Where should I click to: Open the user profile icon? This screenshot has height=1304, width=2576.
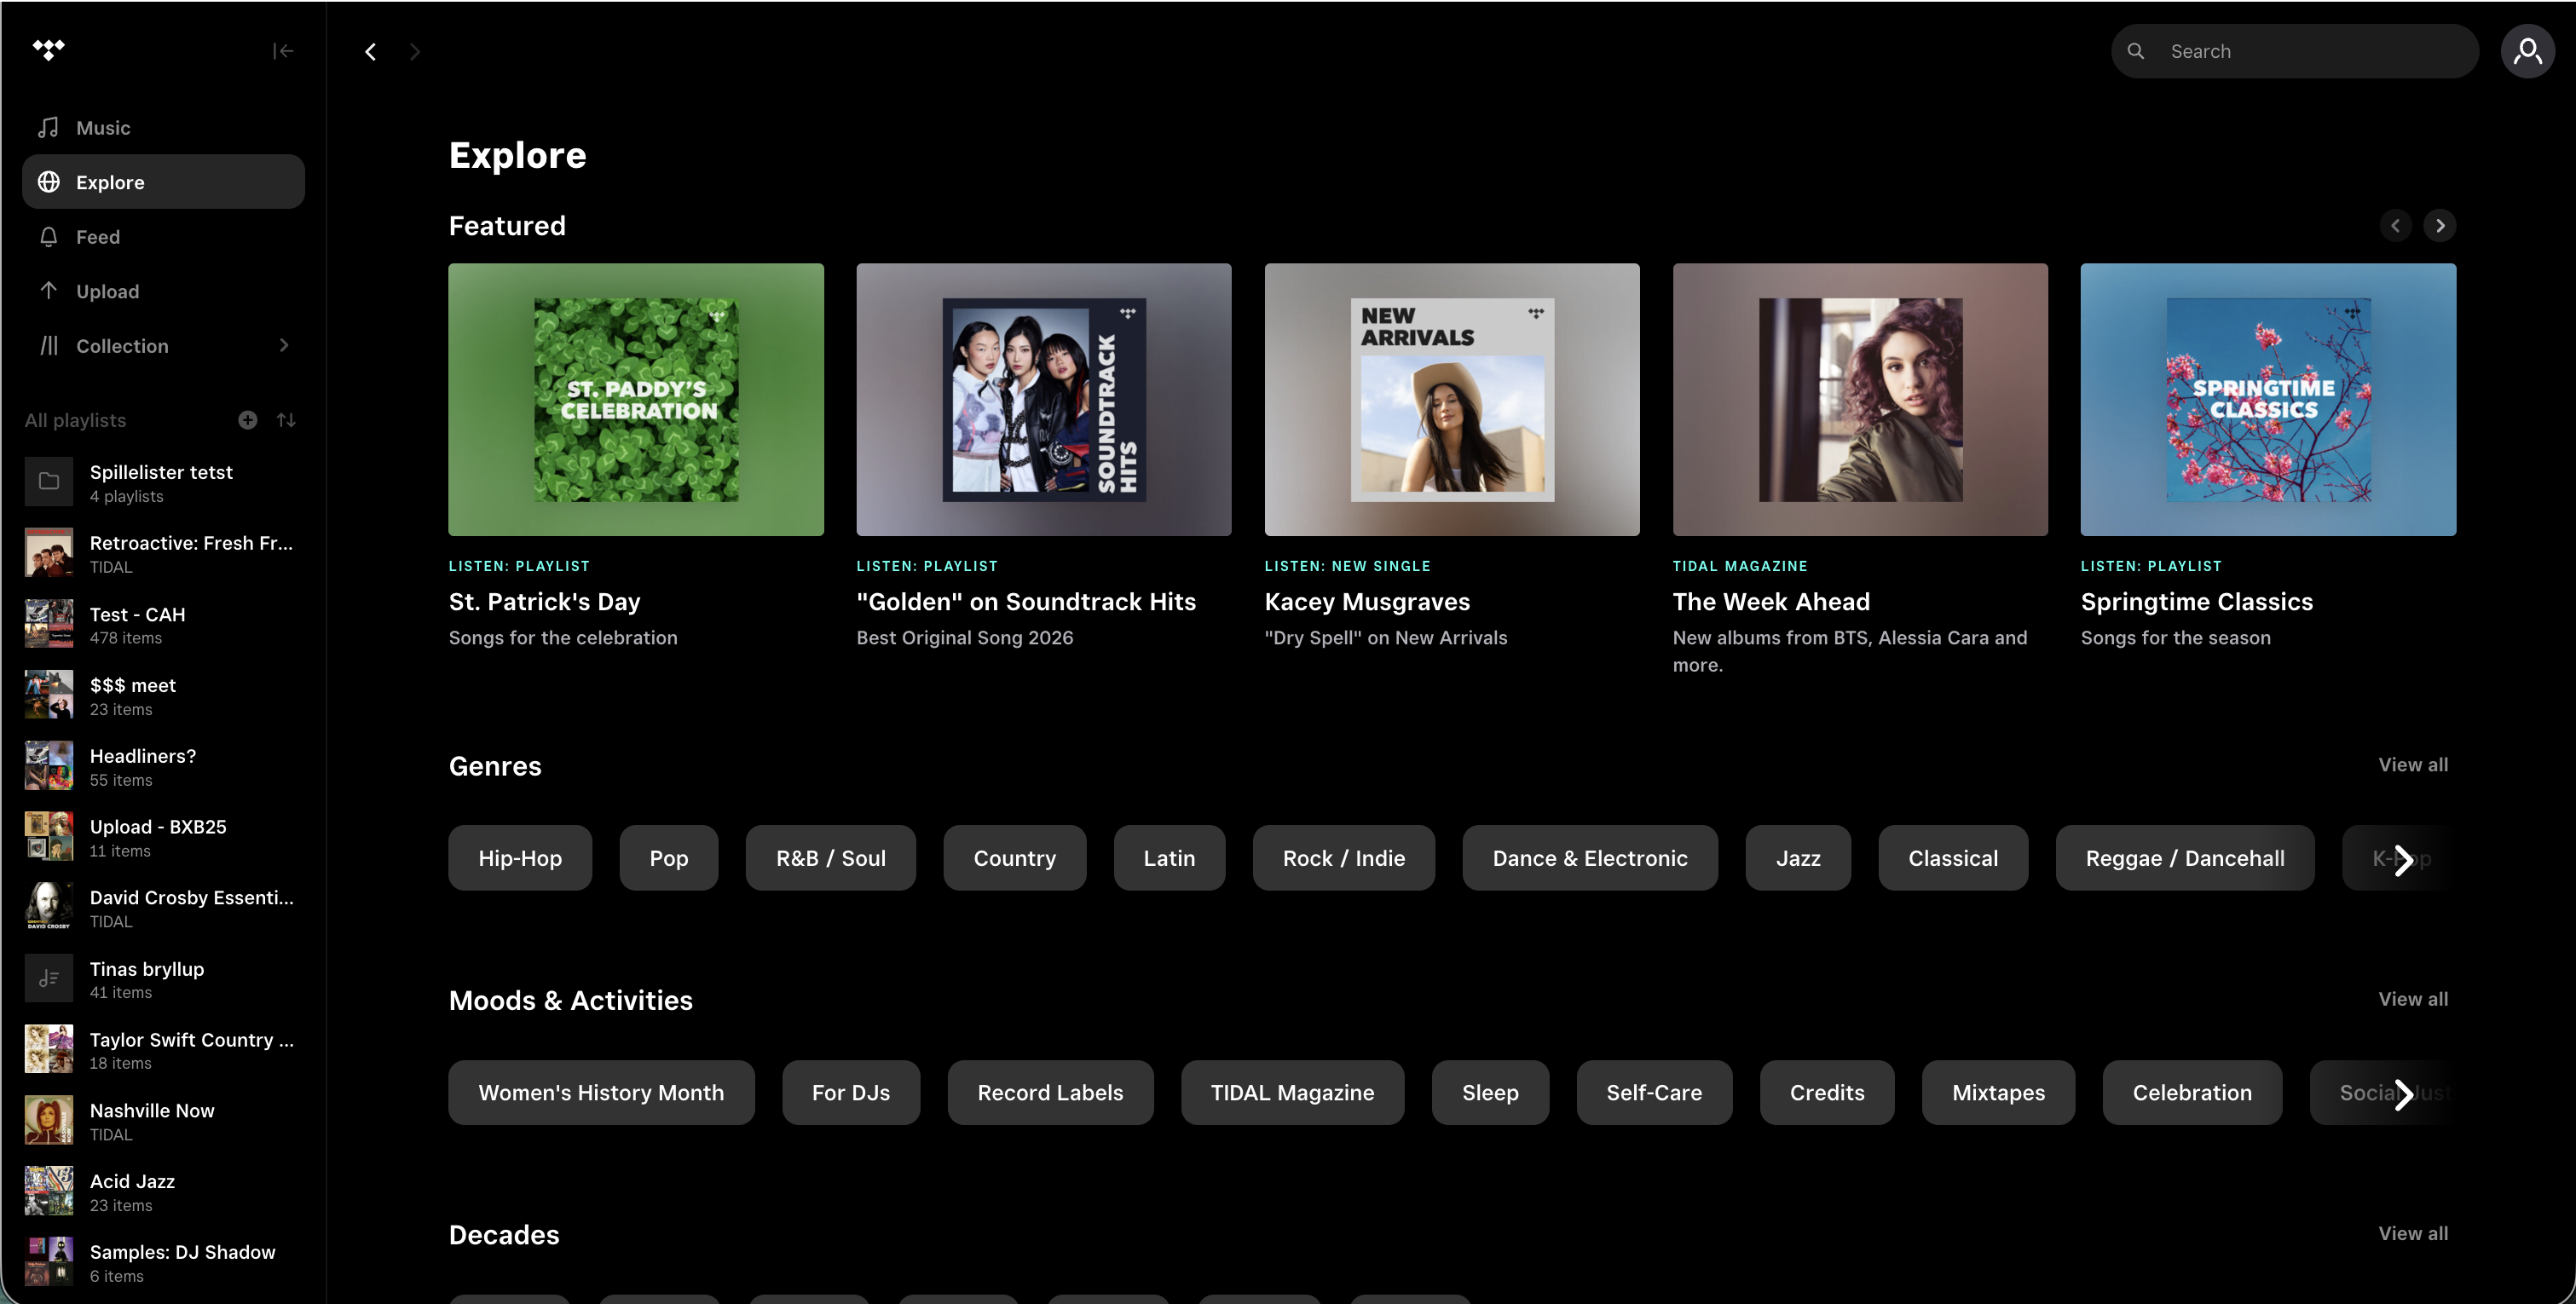tap(2527, 51)
